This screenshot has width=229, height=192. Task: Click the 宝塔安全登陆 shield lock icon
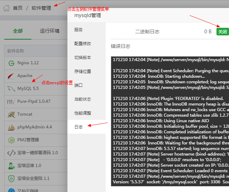[x=11, y=178]
